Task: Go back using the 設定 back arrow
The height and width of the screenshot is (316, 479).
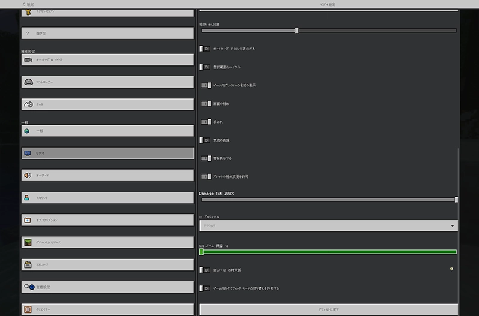Action: tap(24, 4)
